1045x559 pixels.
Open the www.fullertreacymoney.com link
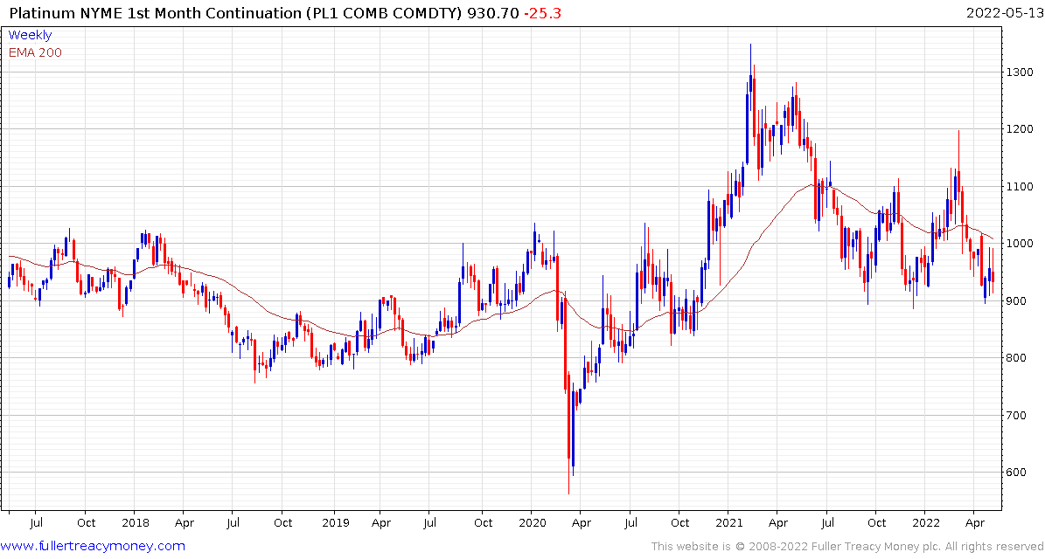94,547
